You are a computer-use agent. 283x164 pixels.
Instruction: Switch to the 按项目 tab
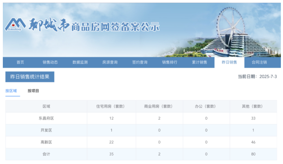pos(33,91)
